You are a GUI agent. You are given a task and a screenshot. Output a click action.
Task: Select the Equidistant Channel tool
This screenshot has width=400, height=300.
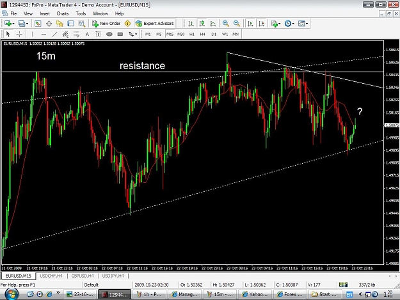click(65, 34)
